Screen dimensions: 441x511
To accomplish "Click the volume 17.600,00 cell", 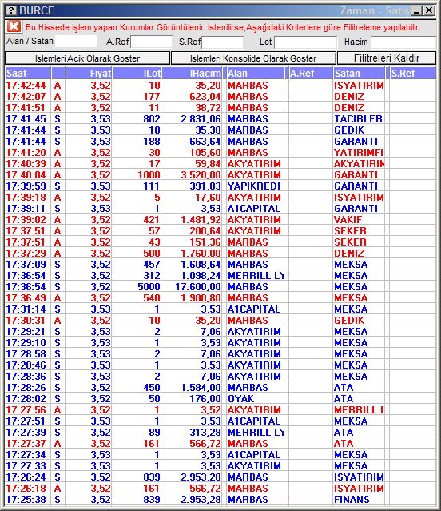I will (x=198, y=287).
